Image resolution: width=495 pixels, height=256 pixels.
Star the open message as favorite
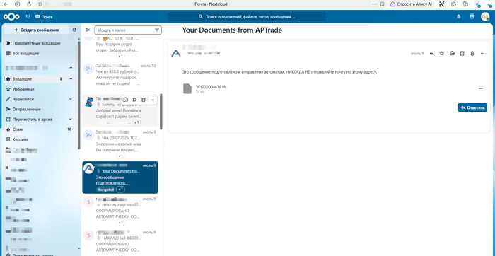pyautogui.click(x=442, y=53)
